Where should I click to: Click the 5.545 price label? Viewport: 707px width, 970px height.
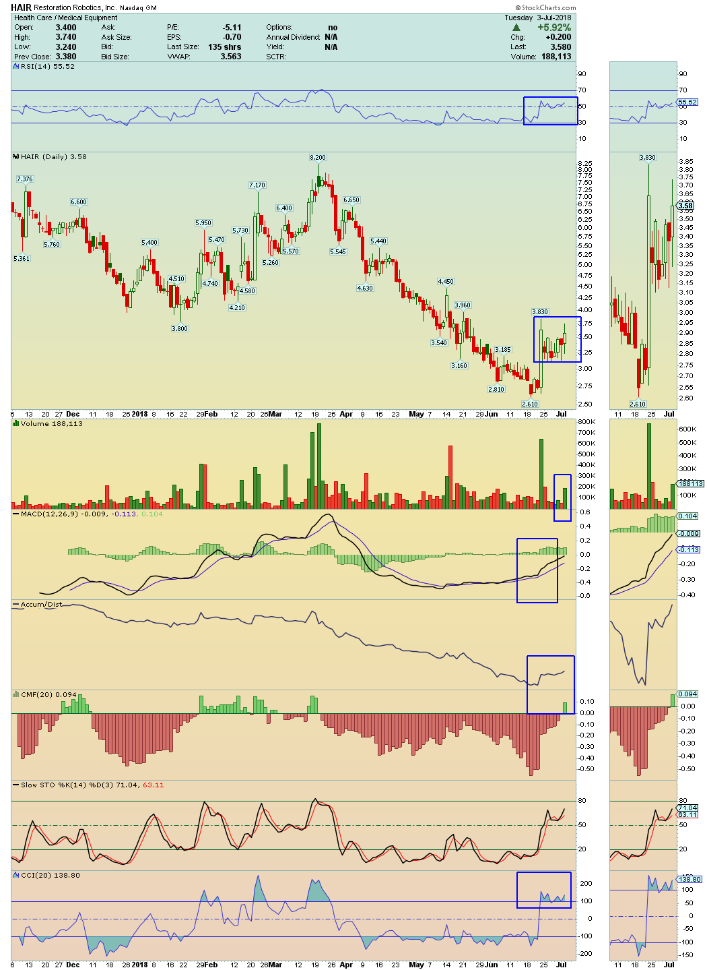coord(338,251)
